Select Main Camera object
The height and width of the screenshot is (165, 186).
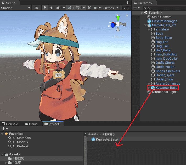tap(162, 17)
